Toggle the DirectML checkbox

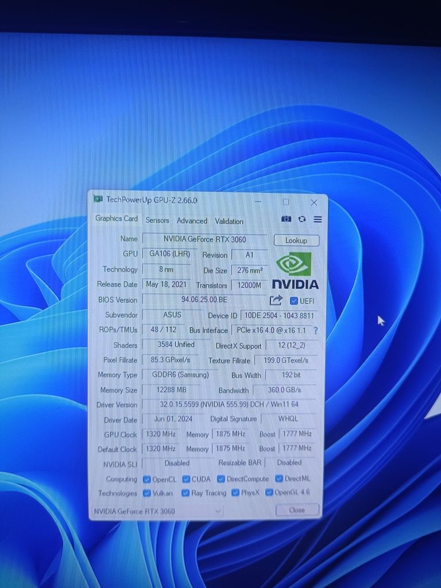278,478
